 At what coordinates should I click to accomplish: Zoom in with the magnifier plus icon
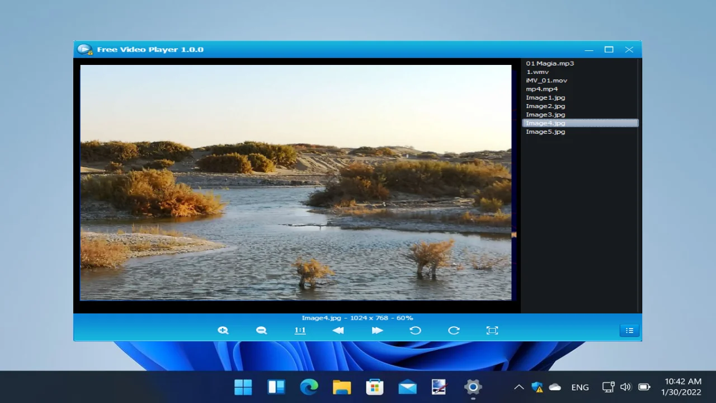(x=223, y=330)
